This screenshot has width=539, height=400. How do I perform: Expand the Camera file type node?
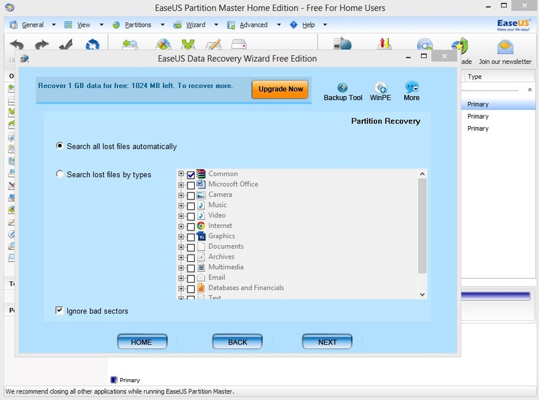(x=181, y=195)
